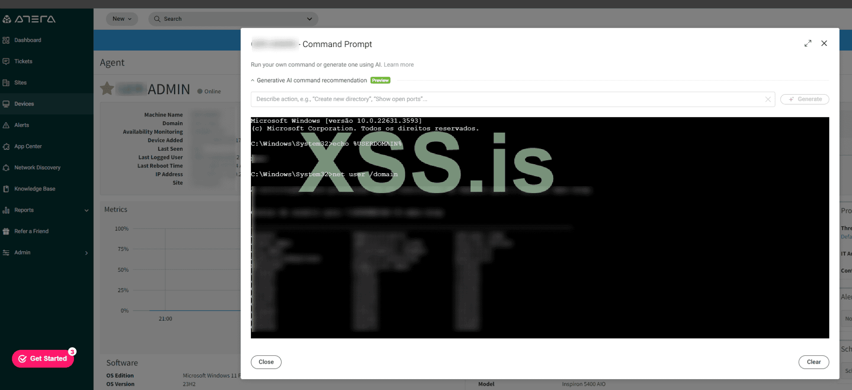This screenshot has height=390, width=852.
Task: Click the magnifier icon in the search bar
Action: coord(157,19)
